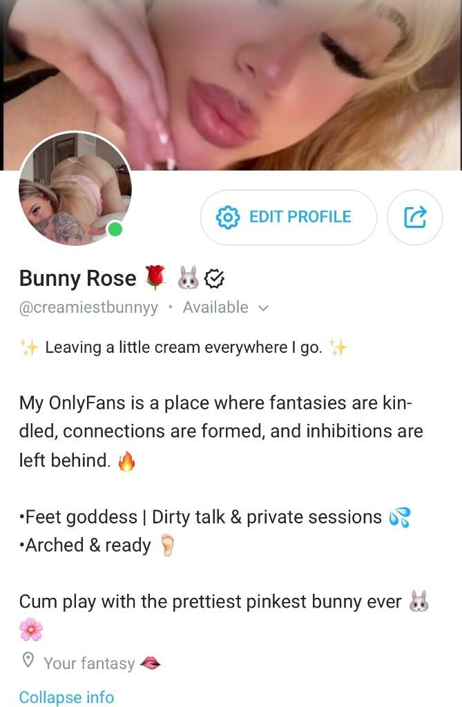
Task: Click the green online status dot on avatar
Action: click(x=115, y=229)
